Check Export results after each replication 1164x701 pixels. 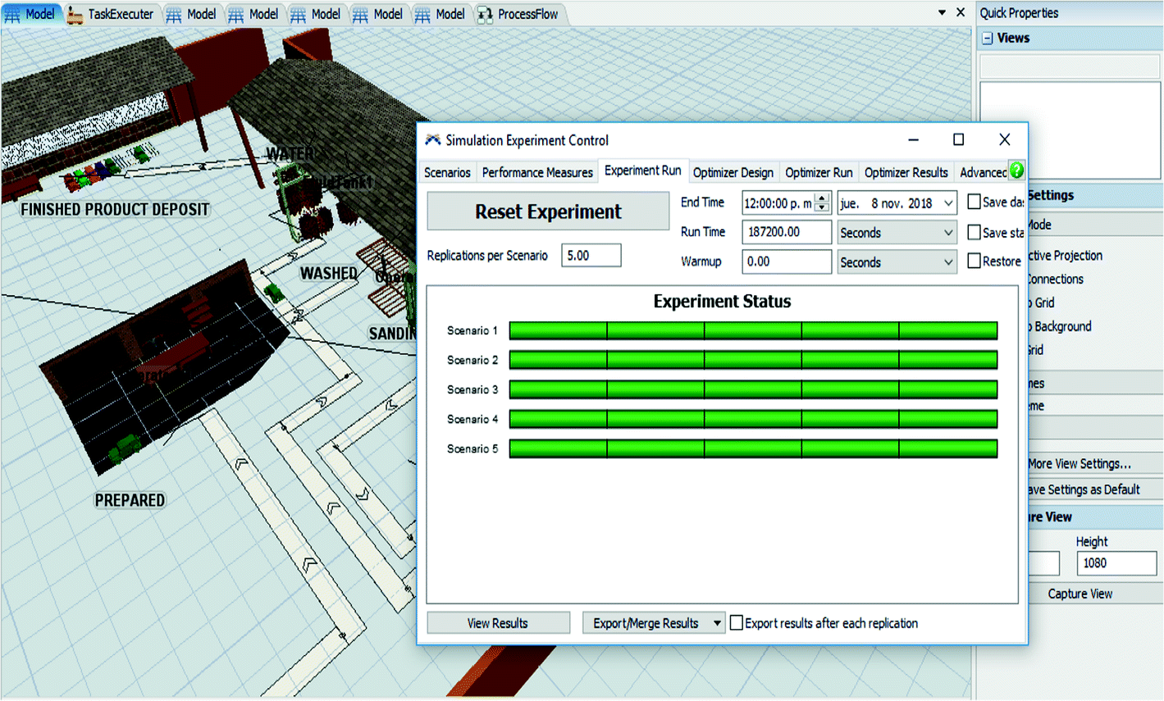click(x=737, y=623)
